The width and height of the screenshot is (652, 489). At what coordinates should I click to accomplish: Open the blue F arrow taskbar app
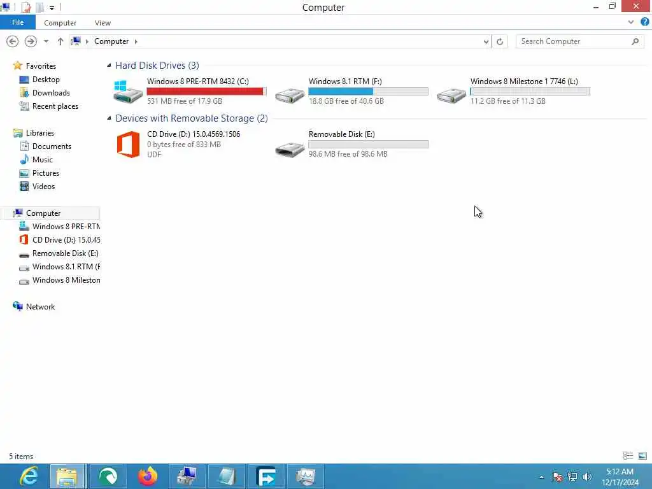pos(266,476)
